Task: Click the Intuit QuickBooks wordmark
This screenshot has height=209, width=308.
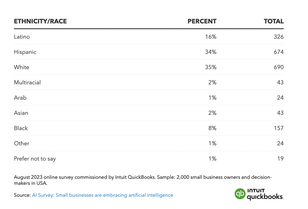Action: pyautogui.click(x=265, y=194)
